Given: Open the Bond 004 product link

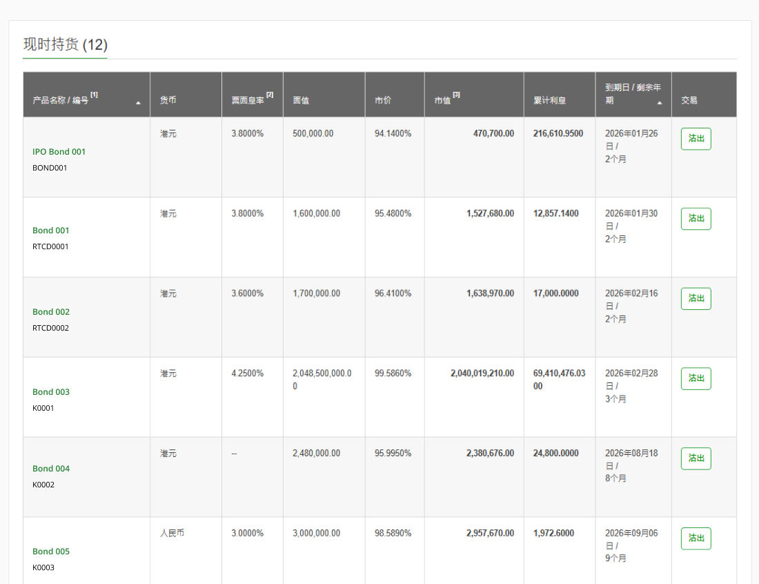Looking at the screenshot, I should coord(51,469).
